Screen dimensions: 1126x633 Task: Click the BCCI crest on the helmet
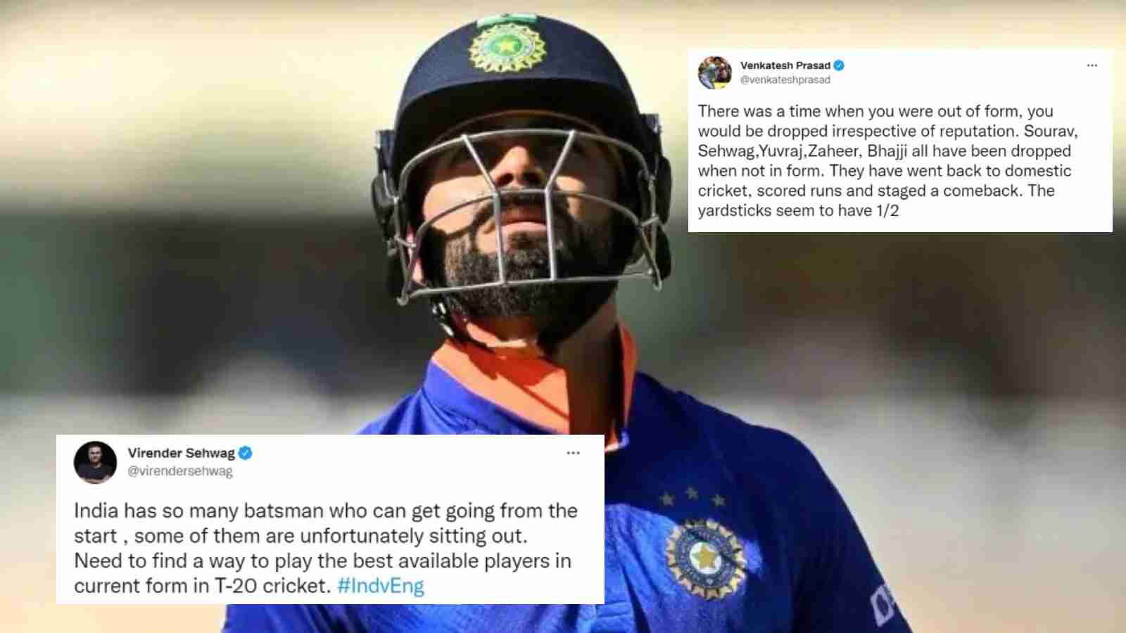click(x=506, y=46)
